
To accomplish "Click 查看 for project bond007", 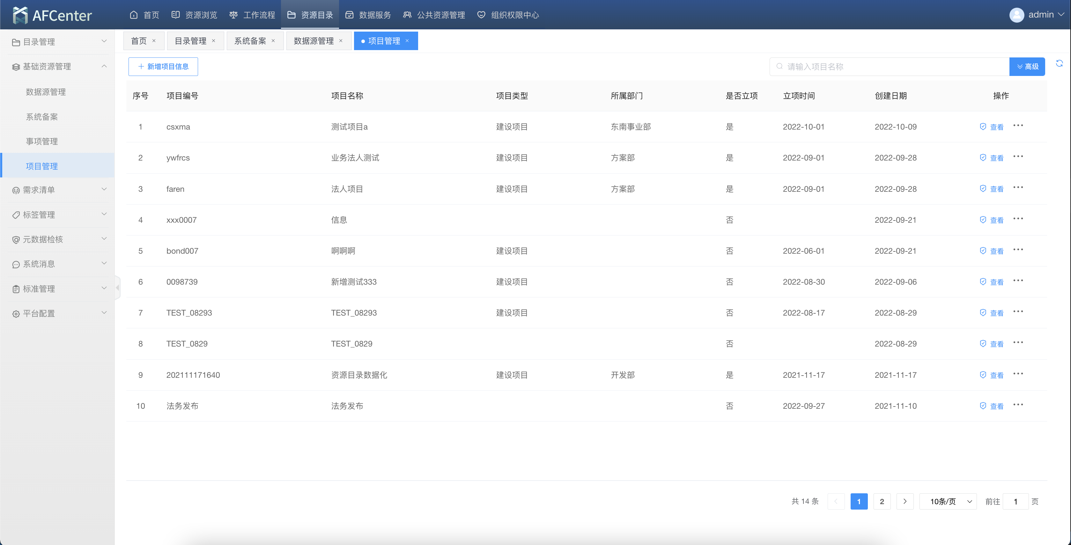I will 992,251.
